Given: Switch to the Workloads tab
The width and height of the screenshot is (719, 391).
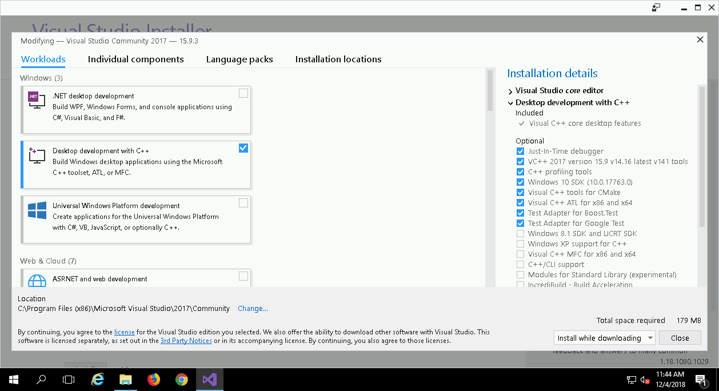Looking at the screenshot, I should [43, 59].
